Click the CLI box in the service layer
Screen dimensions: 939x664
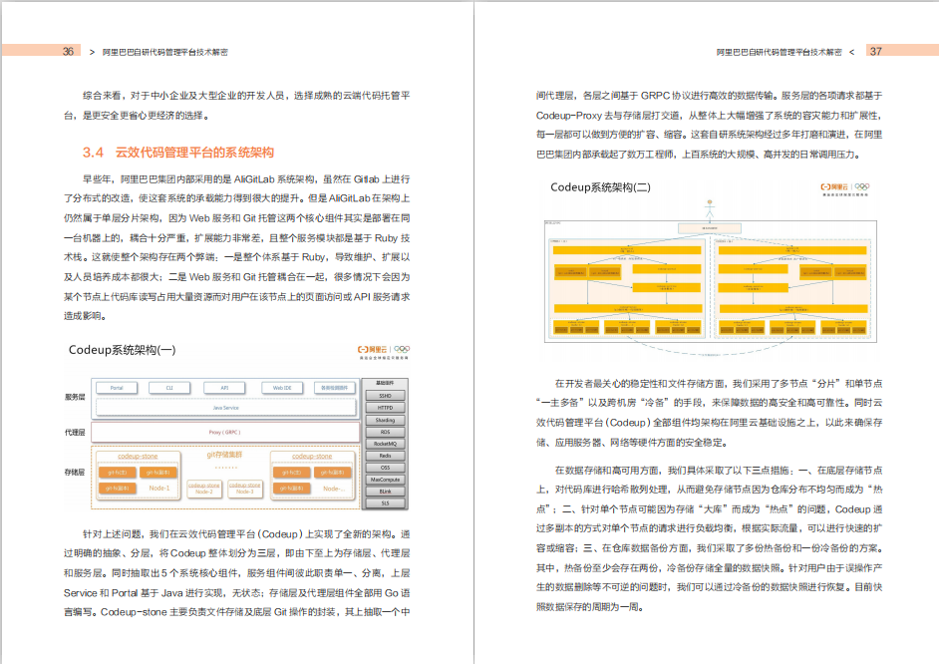click(169, 388)
